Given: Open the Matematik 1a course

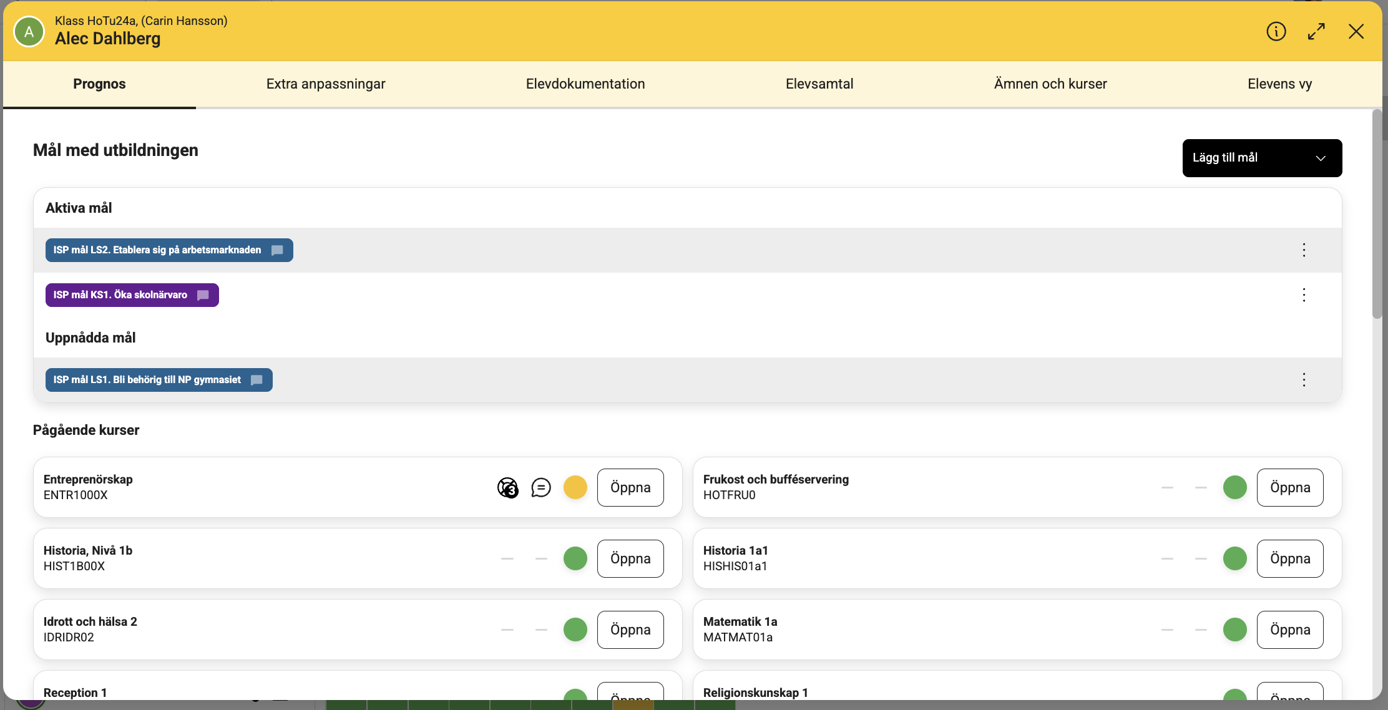Looking at the screenshot, I should [x=1289, y=630].
